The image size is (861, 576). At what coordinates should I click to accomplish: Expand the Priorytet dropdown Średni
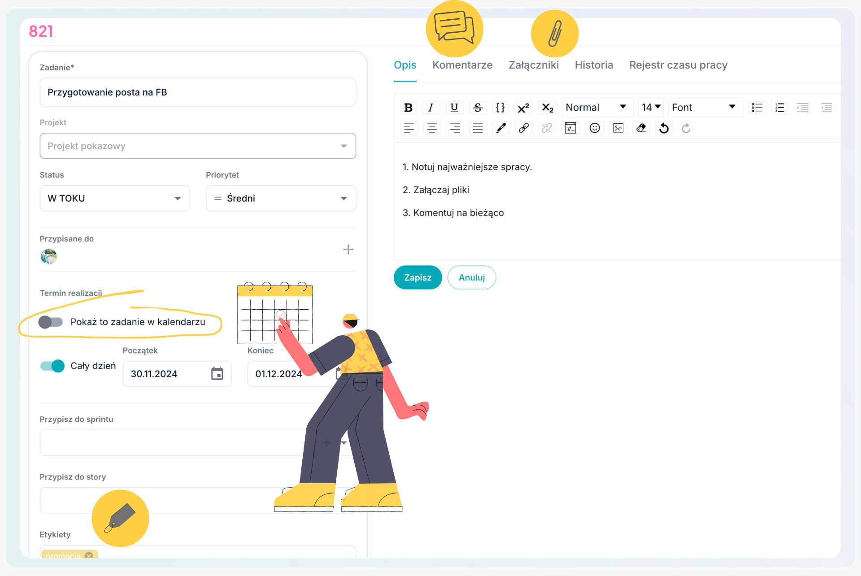point(281,198)
